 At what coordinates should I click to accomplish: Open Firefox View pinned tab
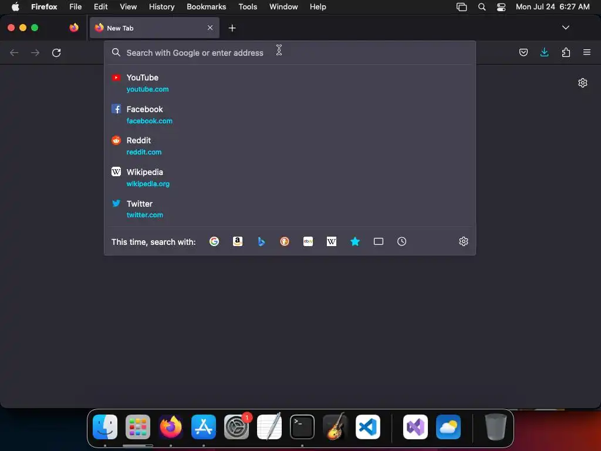(x=74, y=28)
